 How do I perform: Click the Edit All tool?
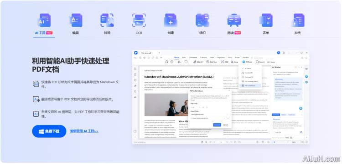pyautogui.click(x=198, y=62)
